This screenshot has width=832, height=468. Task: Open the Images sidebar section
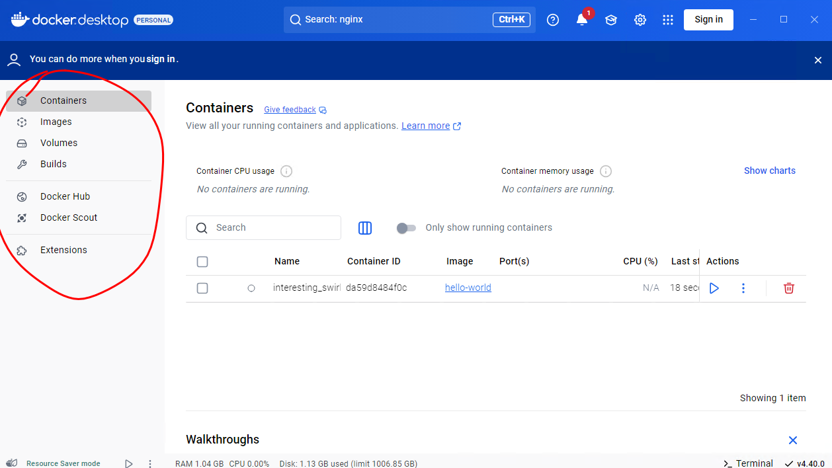[x=79, y=122]
